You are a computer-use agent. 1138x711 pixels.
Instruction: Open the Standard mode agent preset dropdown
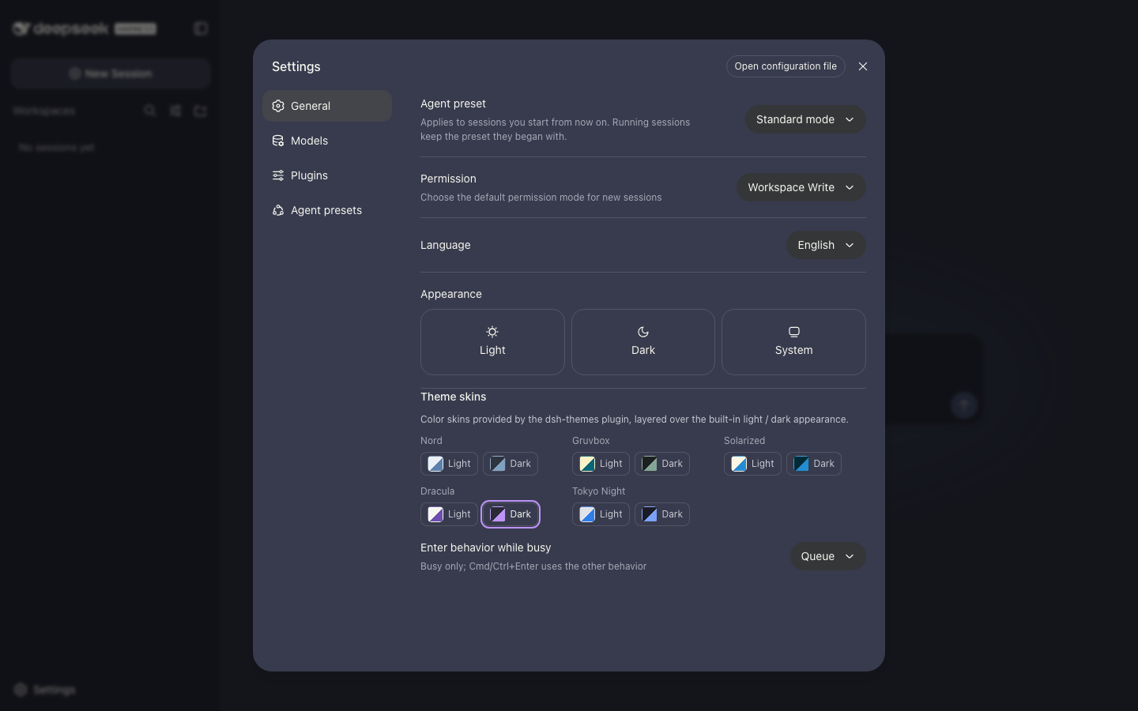tap(805, 119)
